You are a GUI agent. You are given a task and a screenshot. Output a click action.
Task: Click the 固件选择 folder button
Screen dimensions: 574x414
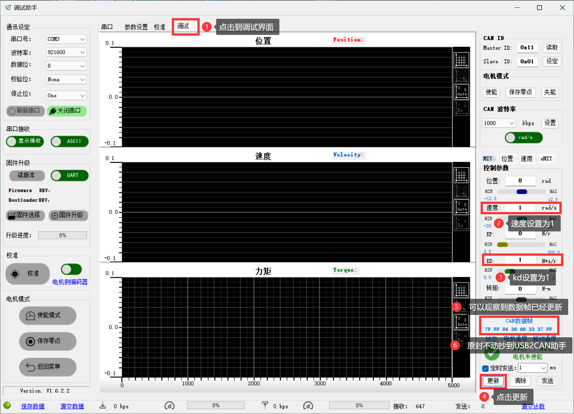coord(25,215)
